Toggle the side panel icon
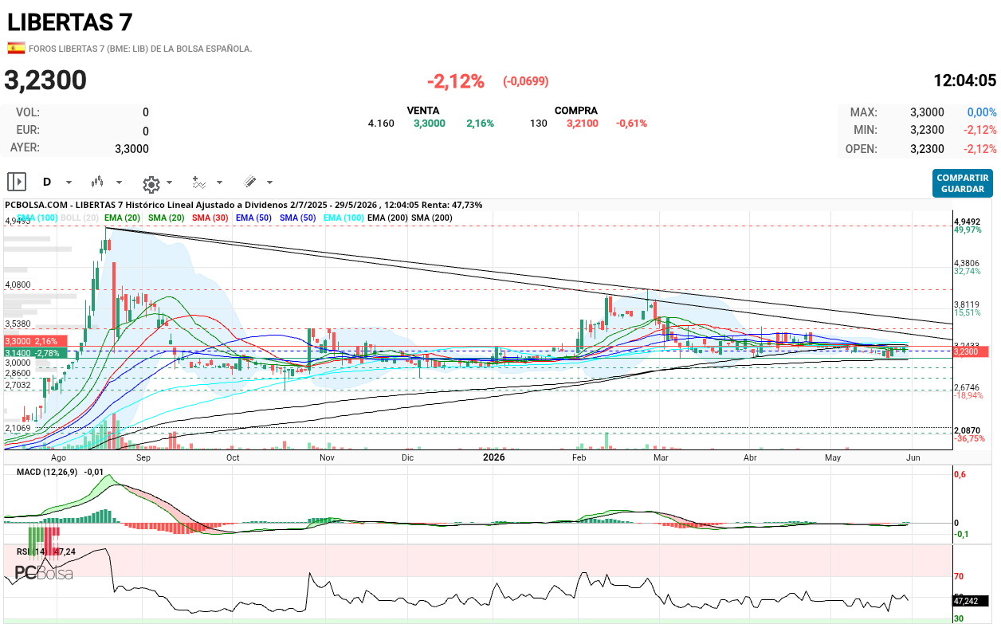1001x624 pixels. click(x=18, y=182)
